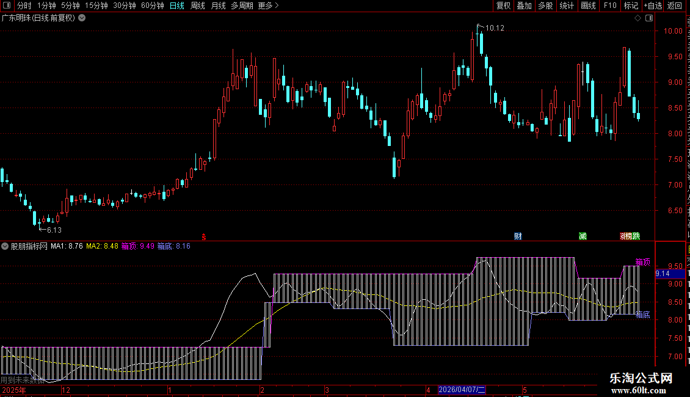This screenshot has height=397, width=690.
Task: Open the 复权 adjustment option
Action: (x=503, y=5)
